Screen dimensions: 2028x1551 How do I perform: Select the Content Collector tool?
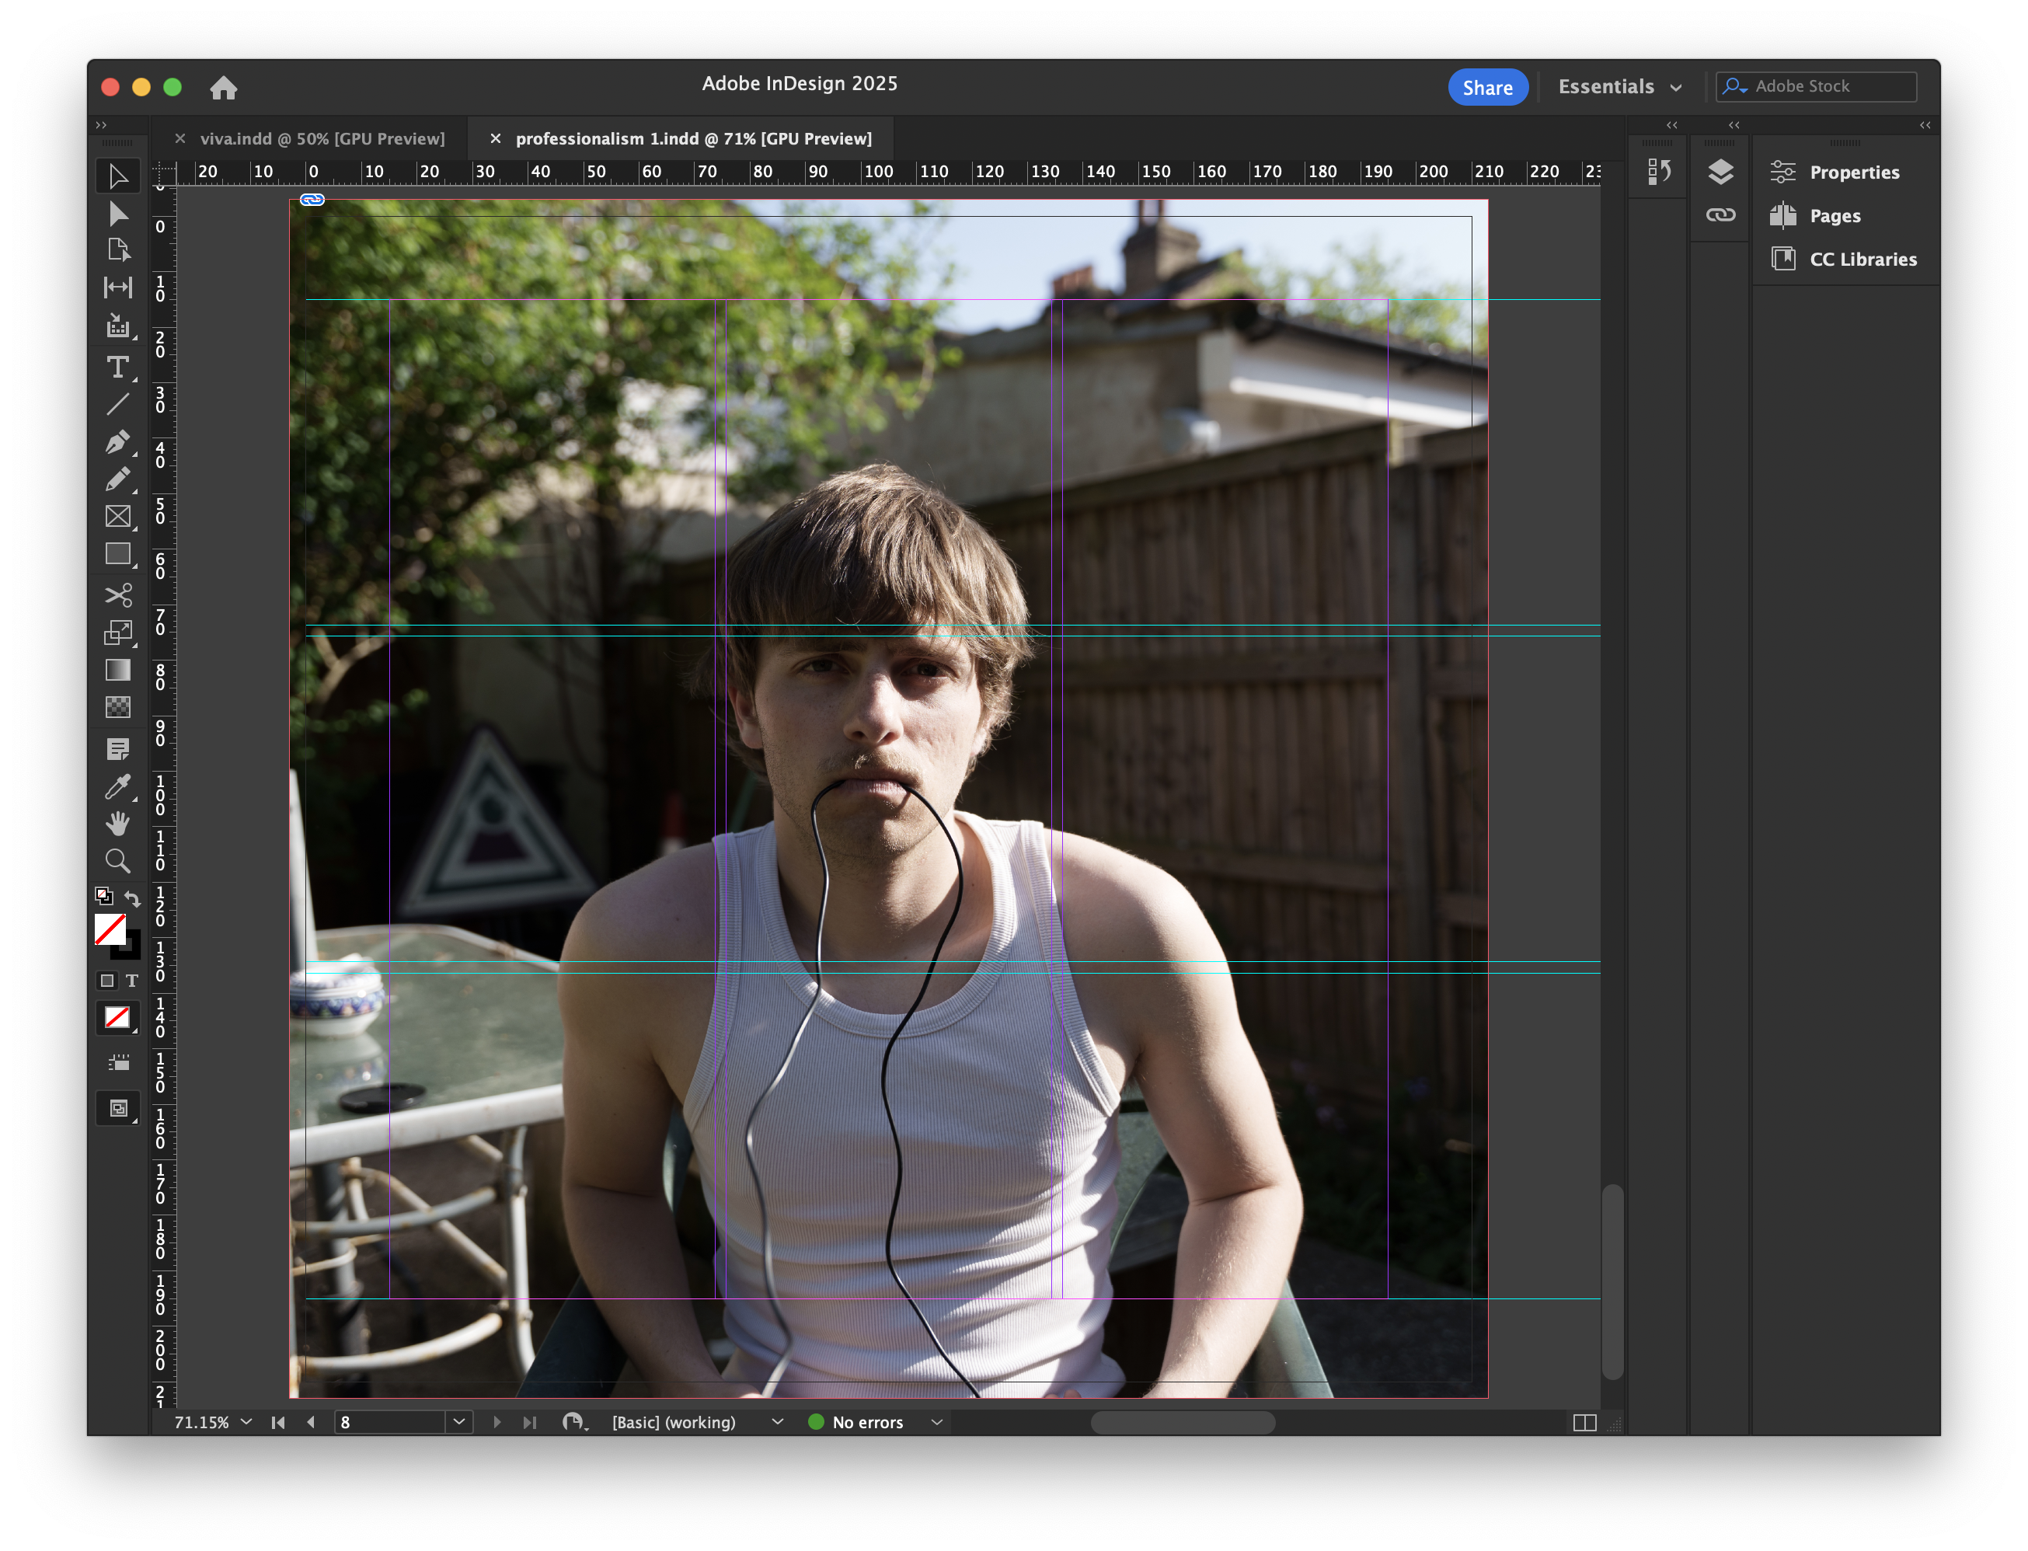118,326
